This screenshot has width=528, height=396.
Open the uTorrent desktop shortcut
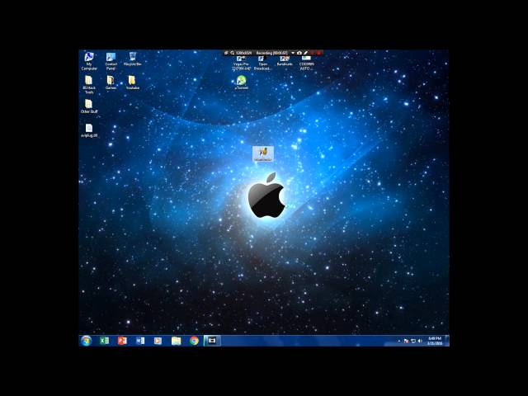click(x=241, y=82)
